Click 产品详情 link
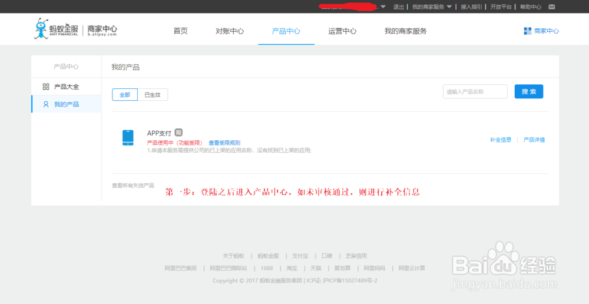The image size is (589, 304). point(534,140)
